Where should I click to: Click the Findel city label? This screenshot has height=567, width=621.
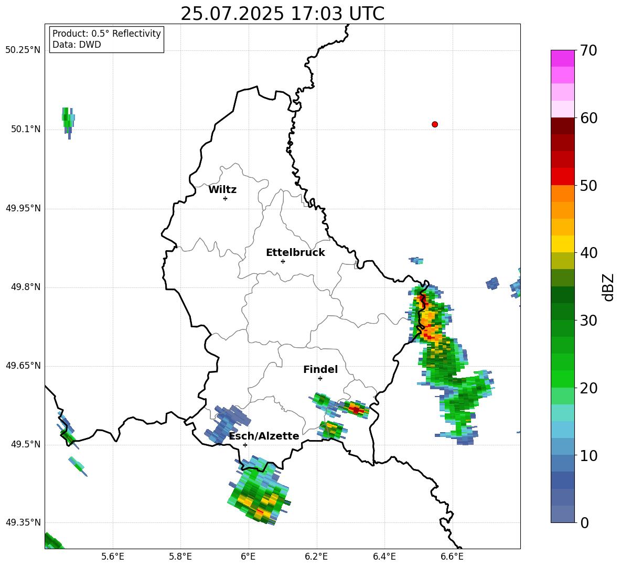point(320,369)
